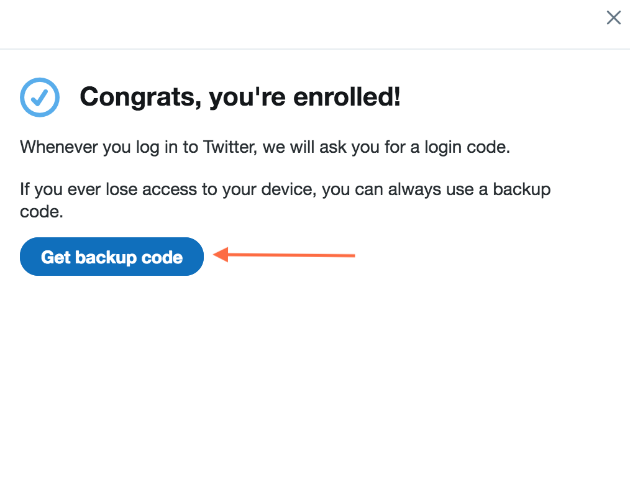Click the horizontal divider line below the header

point(315,48)
